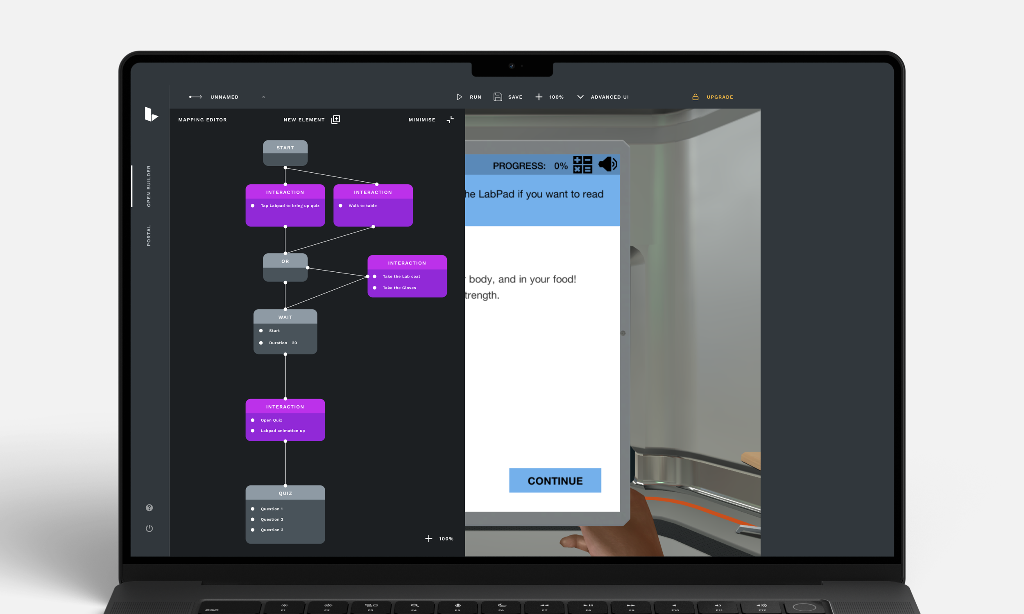The image size is (1024, 614).
Task: Click the LabPad grid menu icon
Action: click(582, 164)
